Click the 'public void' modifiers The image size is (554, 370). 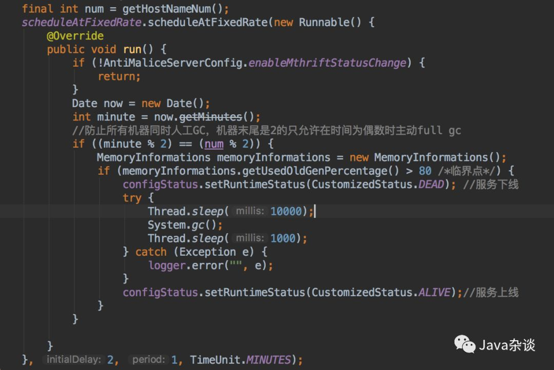(82, 49)
